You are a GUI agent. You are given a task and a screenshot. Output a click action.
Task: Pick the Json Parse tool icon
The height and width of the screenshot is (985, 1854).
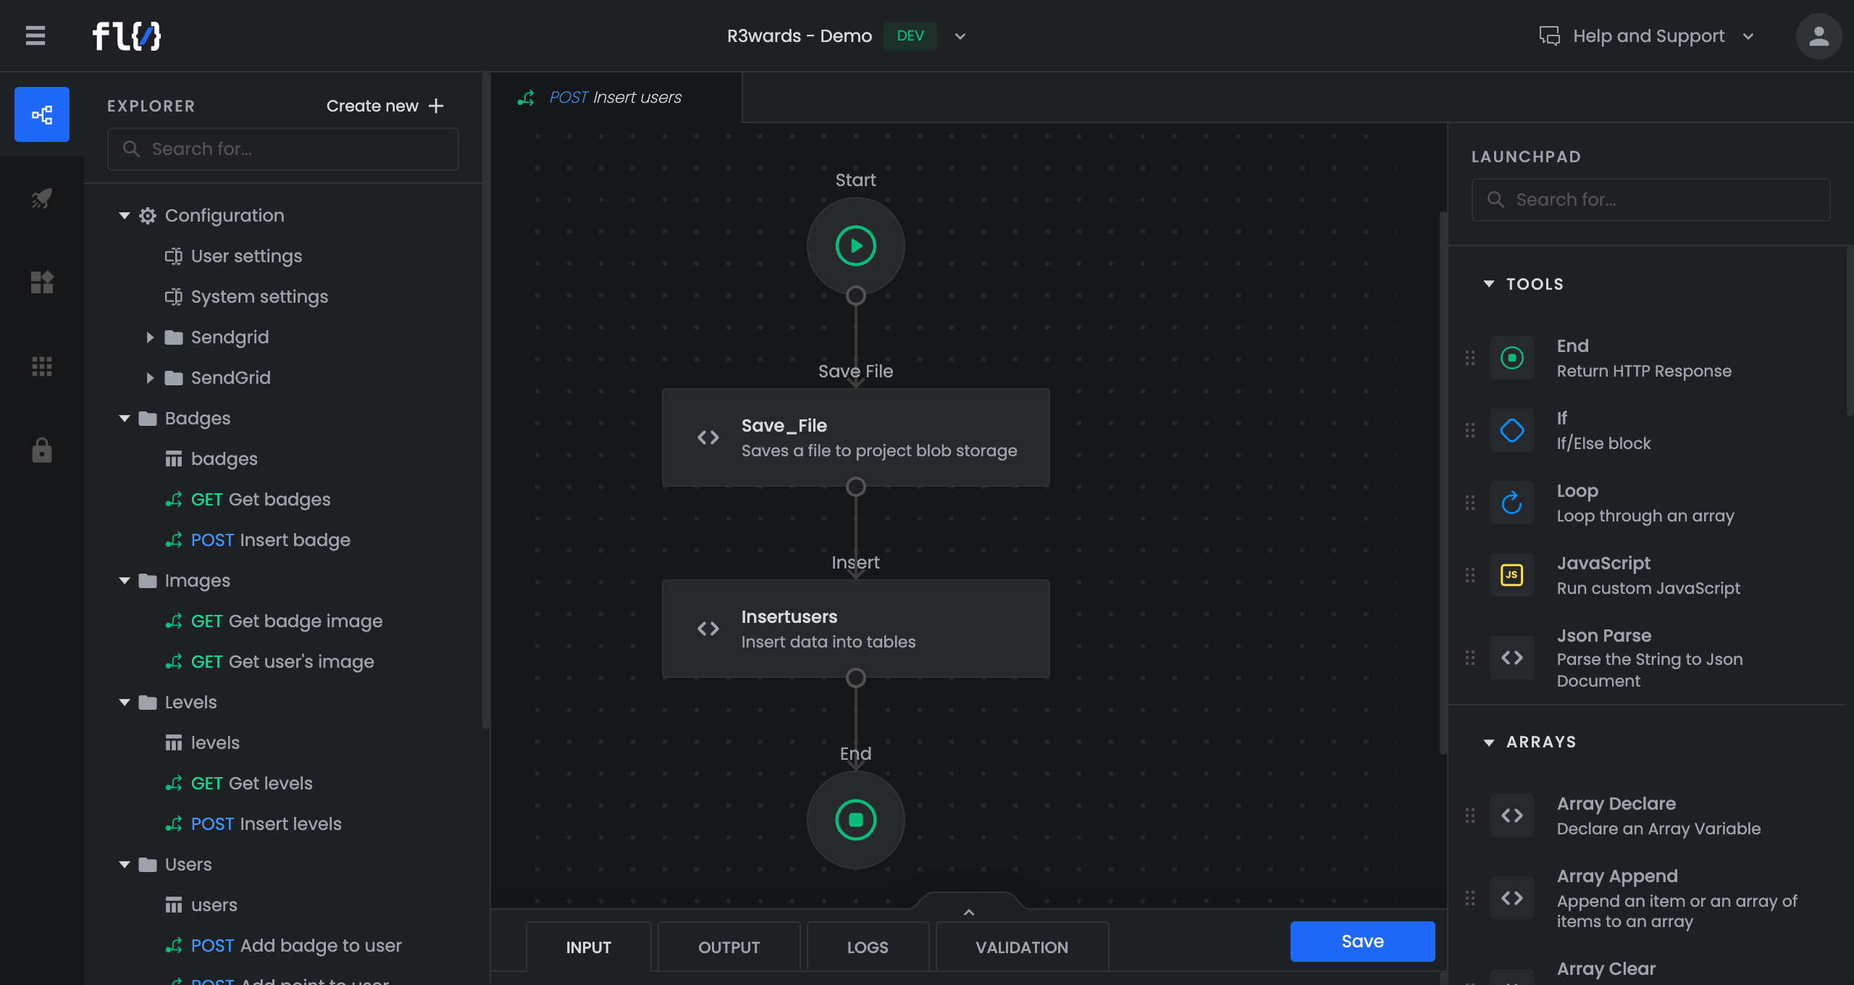(1512, 658)
